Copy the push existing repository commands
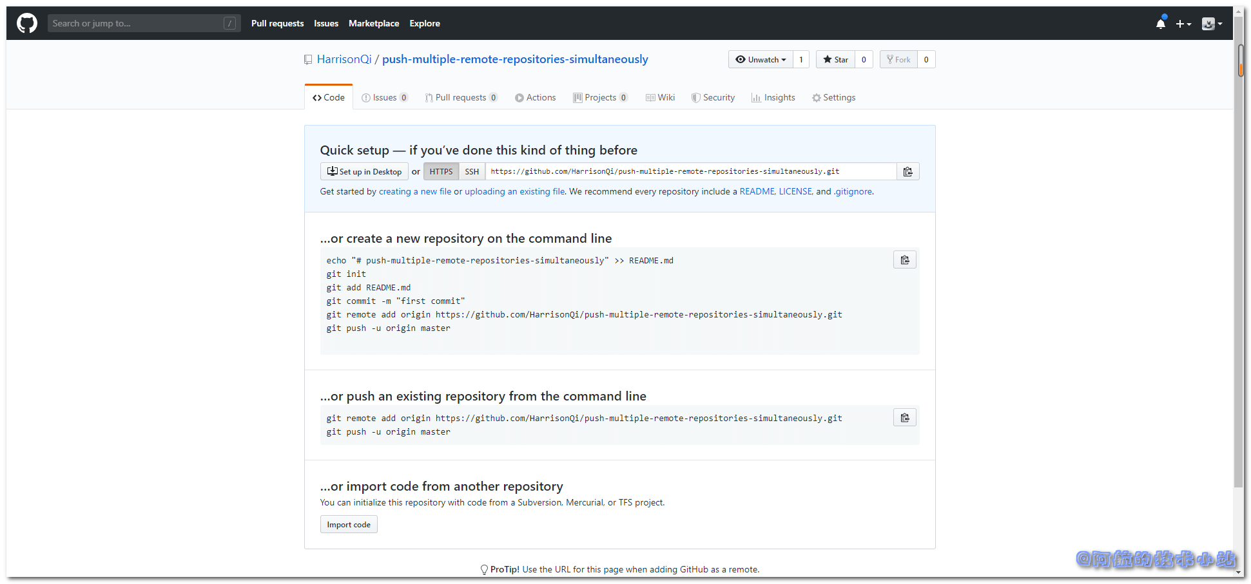Screen dimensions: 1251x584 click(904, 418)
